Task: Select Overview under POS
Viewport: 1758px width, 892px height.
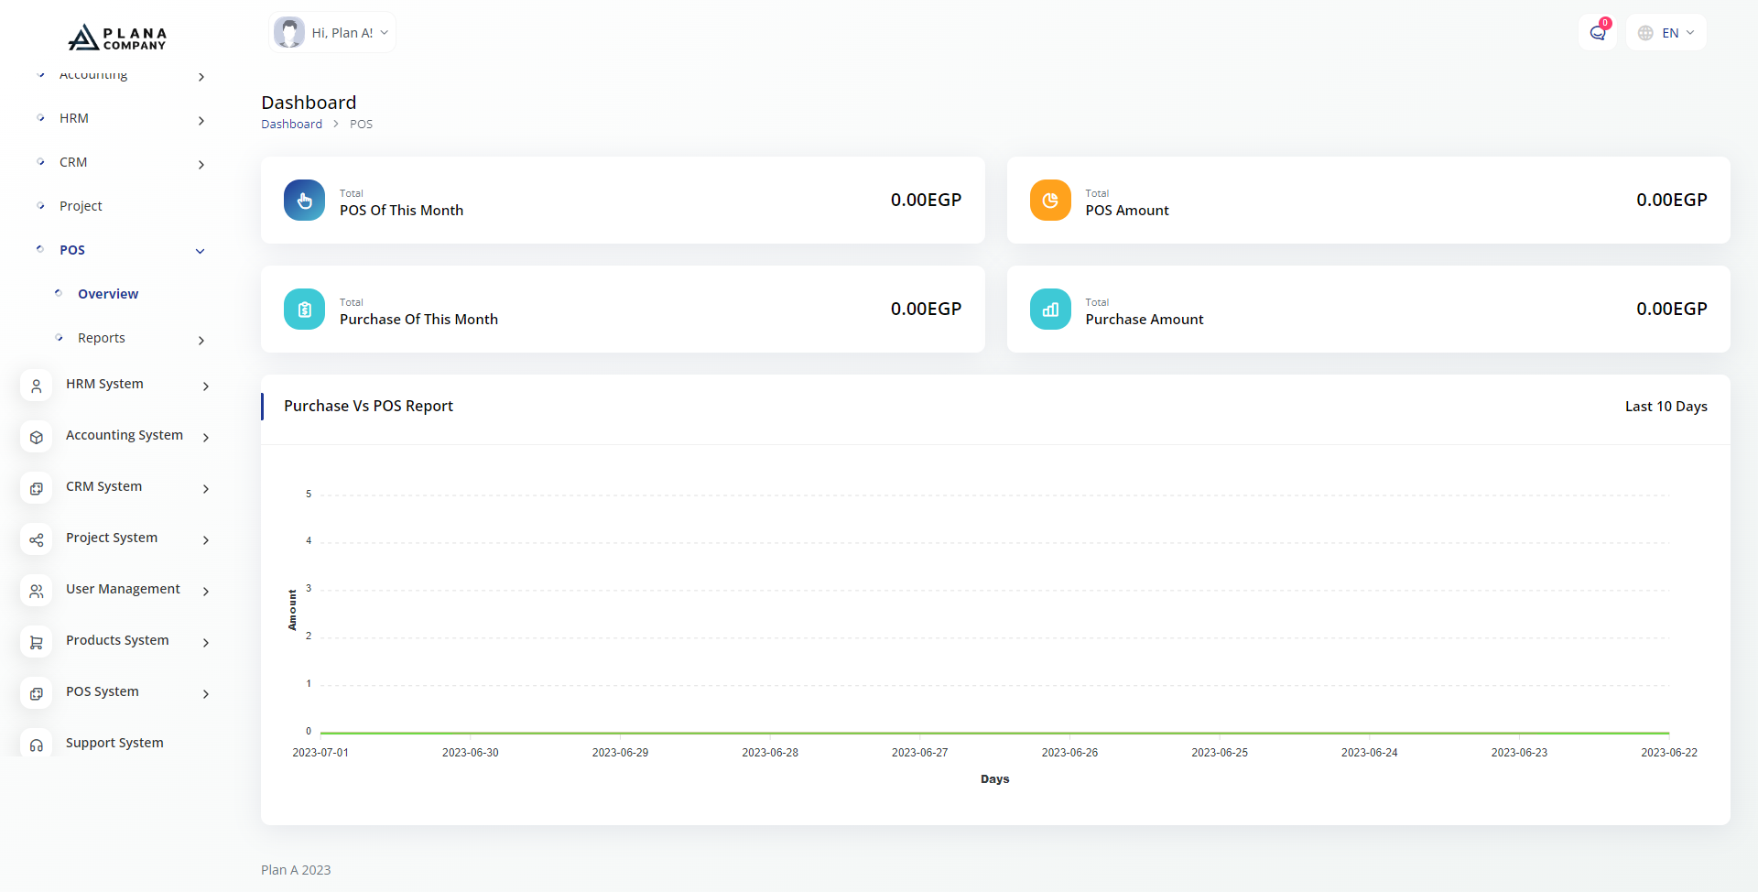Action: (x=108, y=294)
